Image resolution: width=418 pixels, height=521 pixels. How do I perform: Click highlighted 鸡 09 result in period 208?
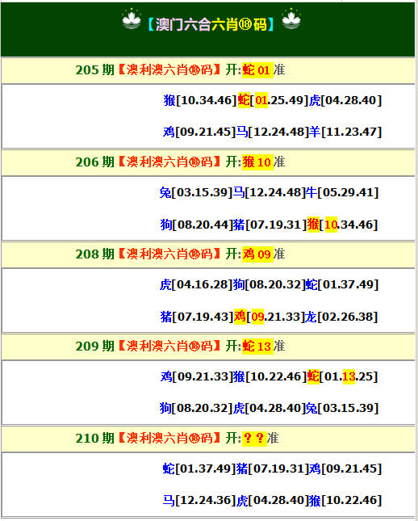257,254
